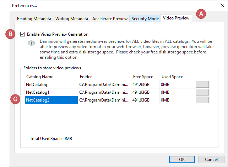228x167 pixels.
Task: Select the NetCatalog catalog row
Action: (x=37, y=85)
